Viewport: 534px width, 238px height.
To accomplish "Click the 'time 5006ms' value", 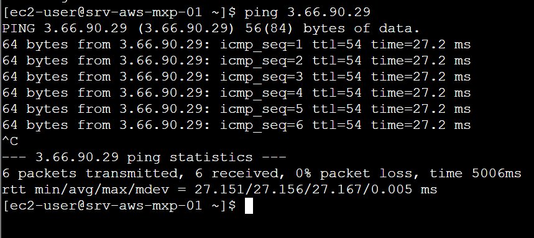I will [475, 174].
